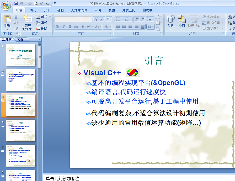The height and width of the screenshot is (181, 235).
Task: Click the slide pane scrollbar up arrow
Action: pyautogui.click(x=40, y=44)
